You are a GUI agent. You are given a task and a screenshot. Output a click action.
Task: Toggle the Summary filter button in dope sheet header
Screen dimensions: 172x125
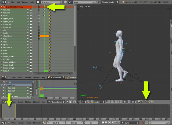click(71, 77)
